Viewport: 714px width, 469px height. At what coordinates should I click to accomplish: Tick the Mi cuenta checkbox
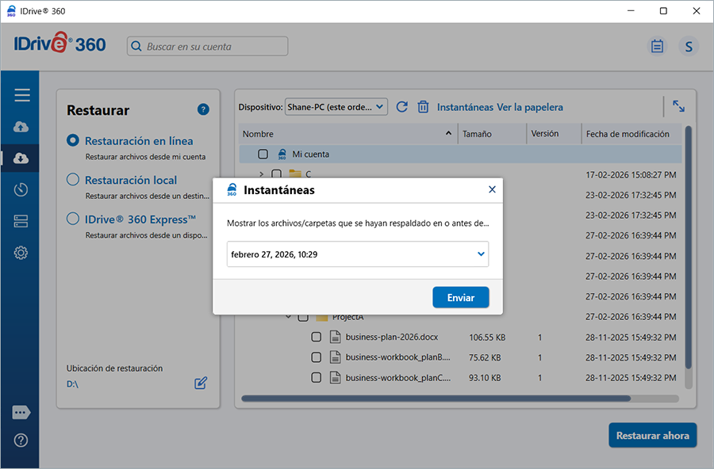coord(263,154)
